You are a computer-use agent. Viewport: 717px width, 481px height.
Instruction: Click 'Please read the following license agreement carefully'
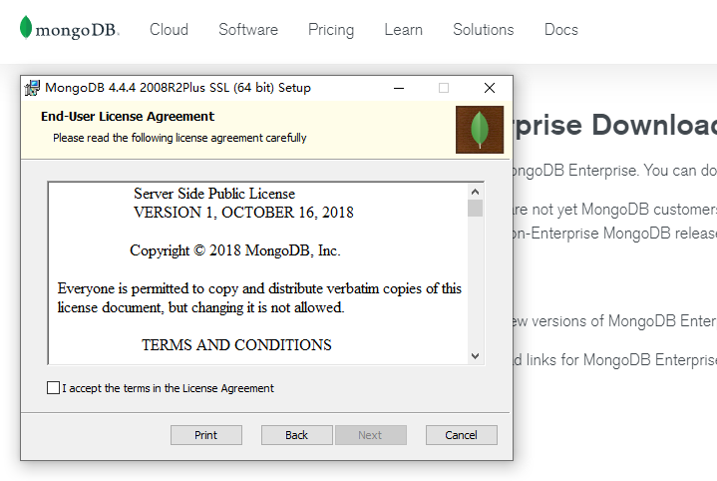[179, 138]
